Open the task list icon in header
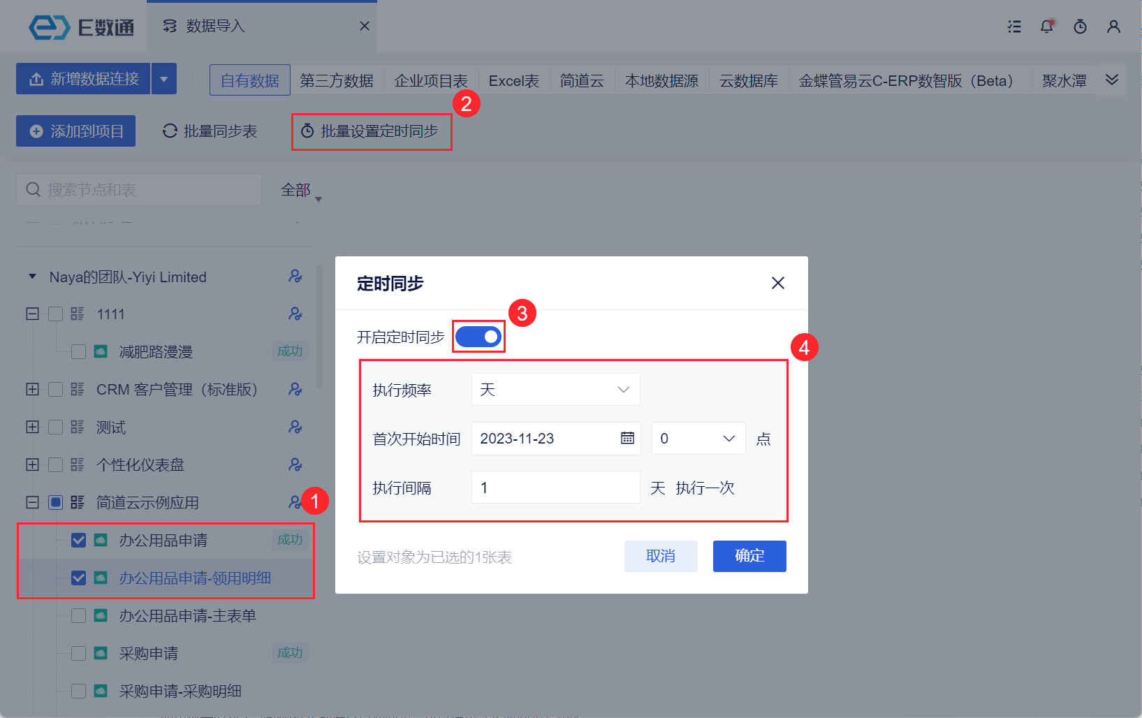This screenshot has width=1142, height=718. 1014,27
